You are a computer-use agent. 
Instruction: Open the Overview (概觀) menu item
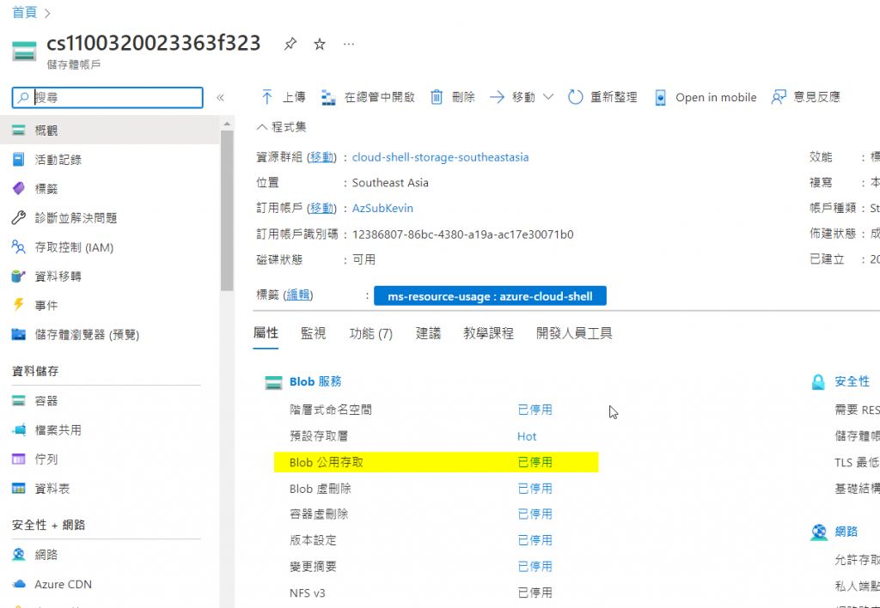(109, 131)
